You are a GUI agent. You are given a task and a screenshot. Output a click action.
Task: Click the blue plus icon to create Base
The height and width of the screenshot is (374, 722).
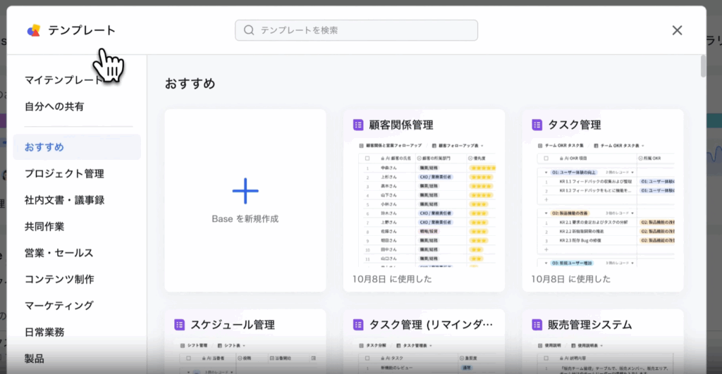coord(245,191)
